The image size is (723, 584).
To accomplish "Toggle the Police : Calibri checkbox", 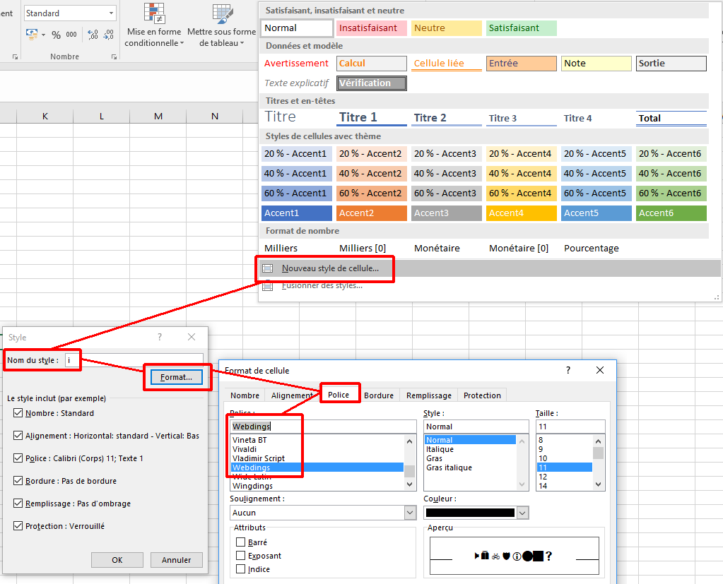I will [18, 458].
